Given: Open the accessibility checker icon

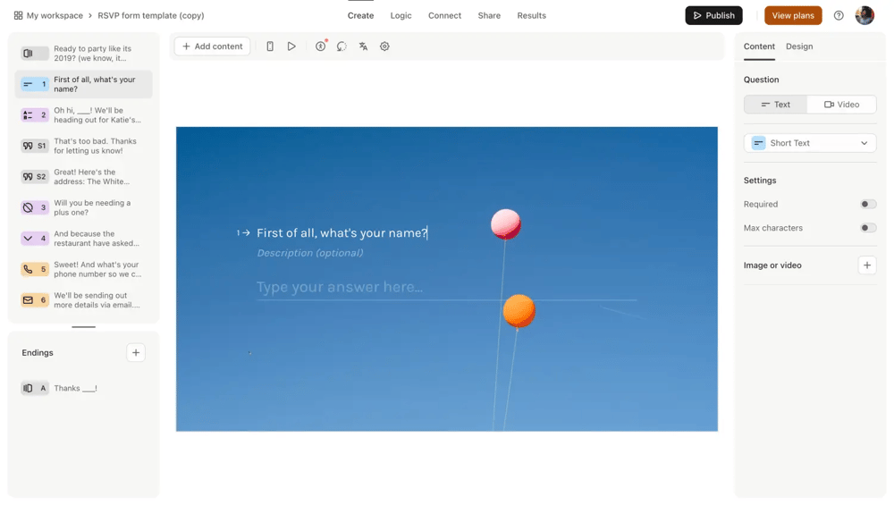Looking at the screenshot, I should click(x=320, y=46).
